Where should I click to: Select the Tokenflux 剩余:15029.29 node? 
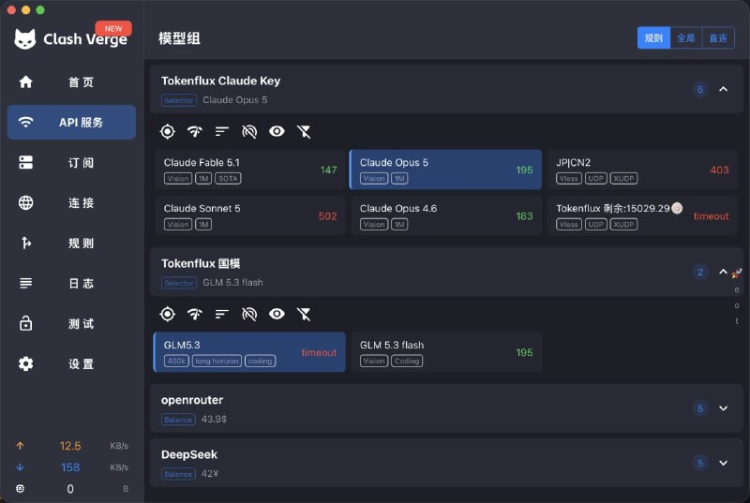(642, 215)
